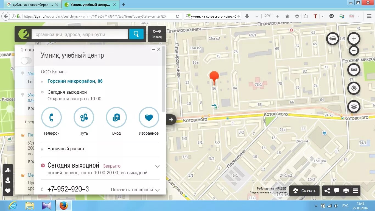
Task: Focus the организации, адреса, маршруты search field
Action: pos(80,34)
